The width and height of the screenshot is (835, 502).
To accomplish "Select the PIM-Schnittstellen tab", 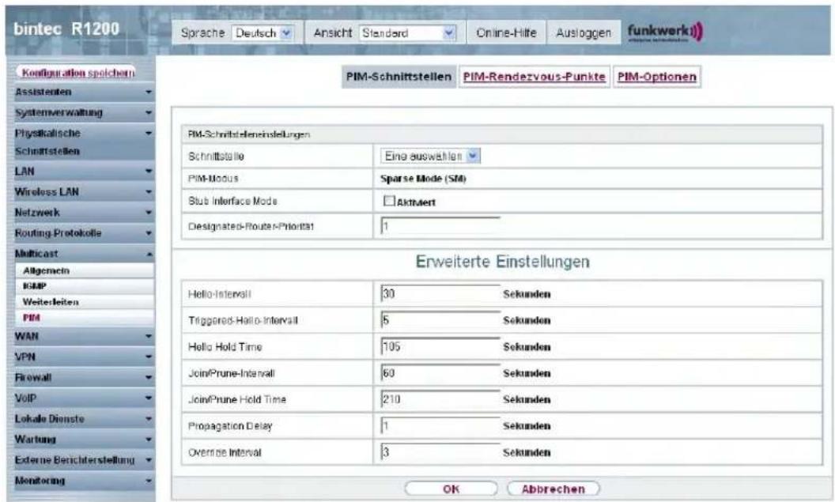I will coord(399,77).
